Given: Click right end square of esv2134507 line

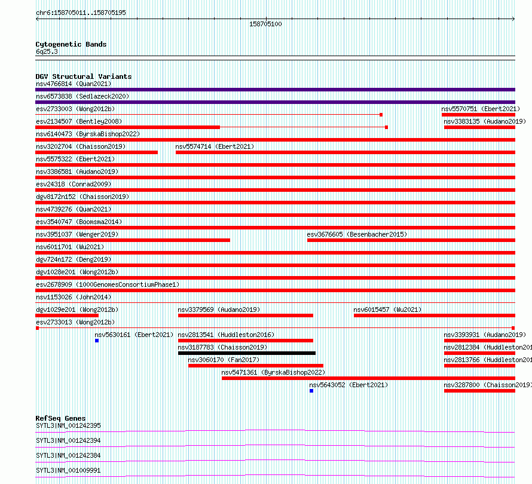Looking at the screenshot, I should 386,127.
